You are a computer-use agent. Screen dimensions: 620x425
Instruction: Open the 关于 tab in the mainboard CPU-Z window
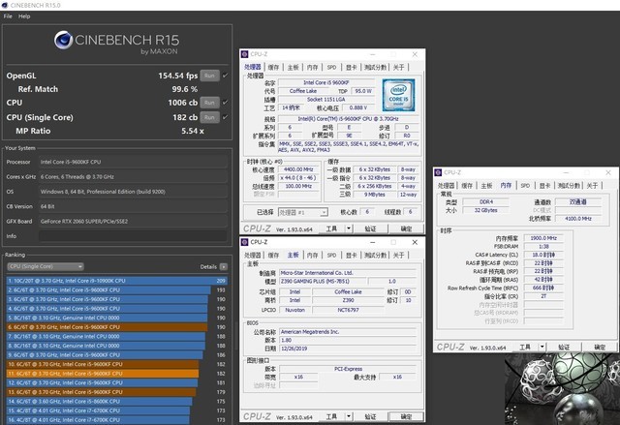pyautogui.click(x=398, y=256)
